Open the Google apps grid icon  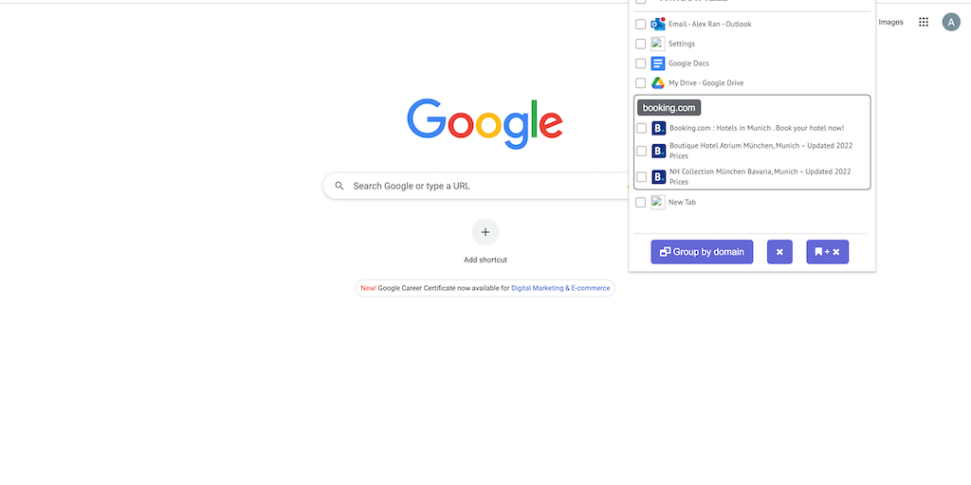click(924, 23)
